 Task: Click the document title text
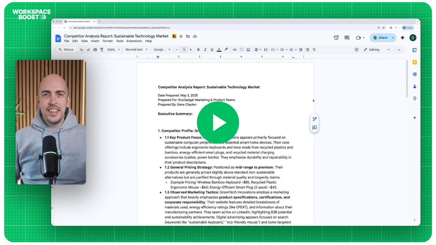(x=116, y=36)
